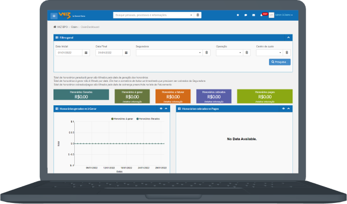The width and height of the screenshot is (347, 204).
Task: Open the envelope messages icon in header
Action: (254, 15)
